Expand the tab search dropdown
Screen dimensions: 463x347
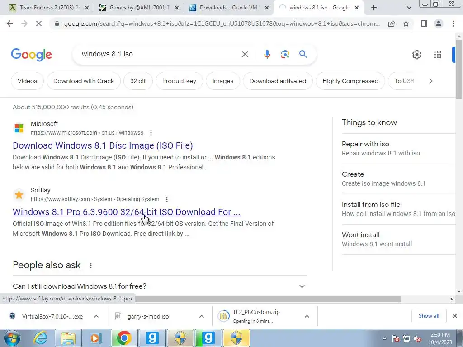coord(409,8)
